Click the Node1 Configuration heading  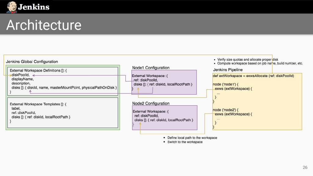pos(151,68)
